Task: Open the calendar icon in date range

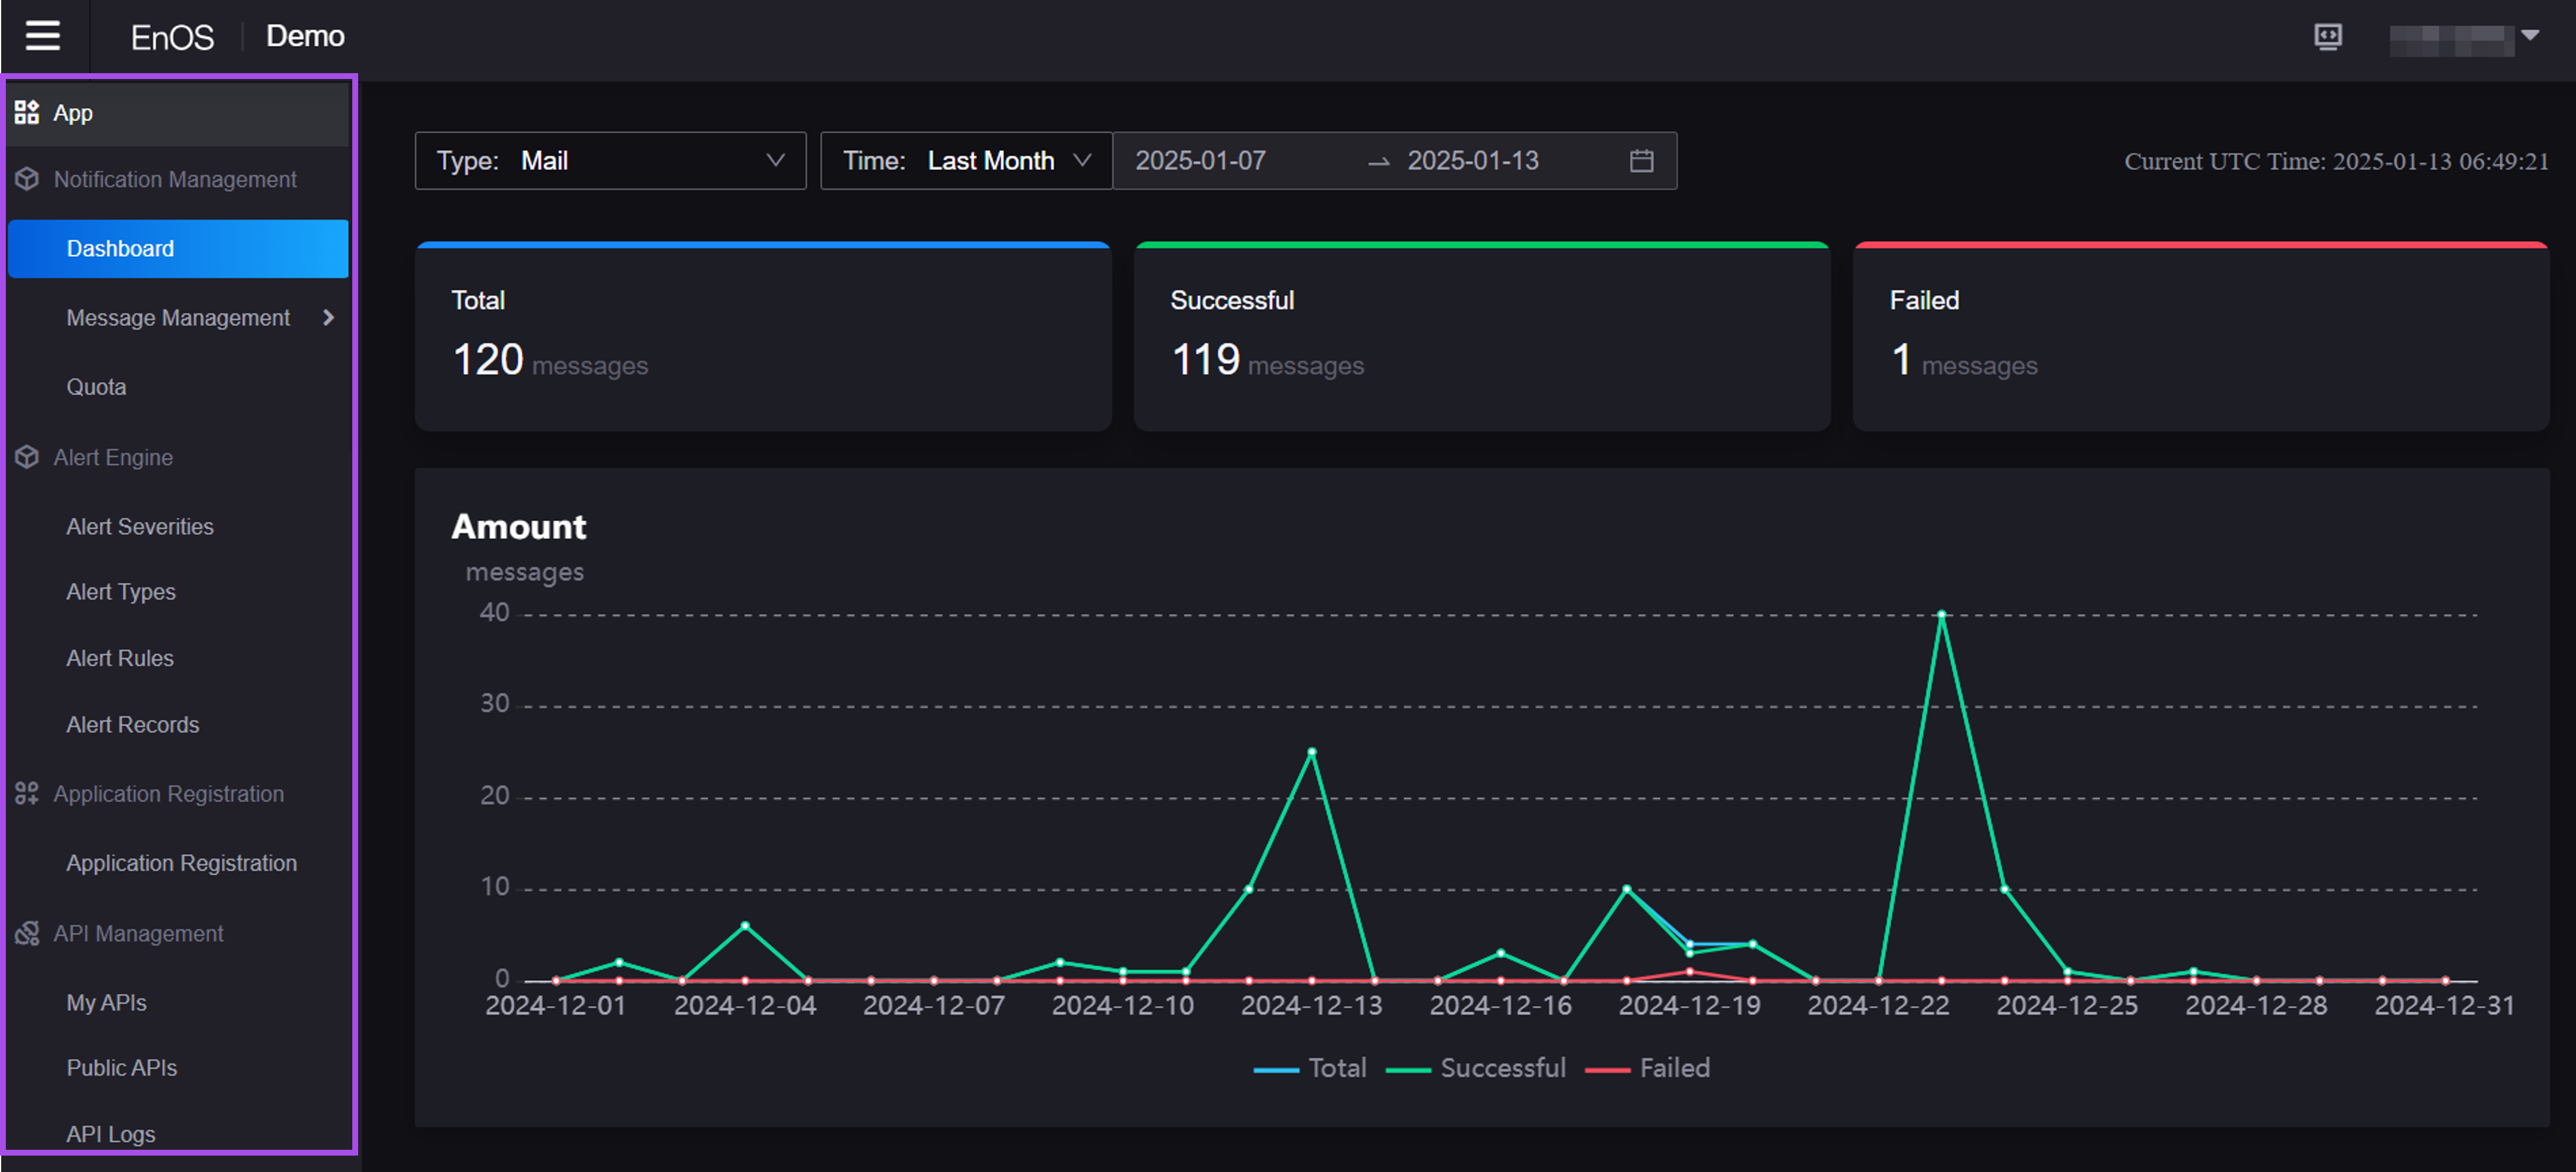Action: (1641, 161)
